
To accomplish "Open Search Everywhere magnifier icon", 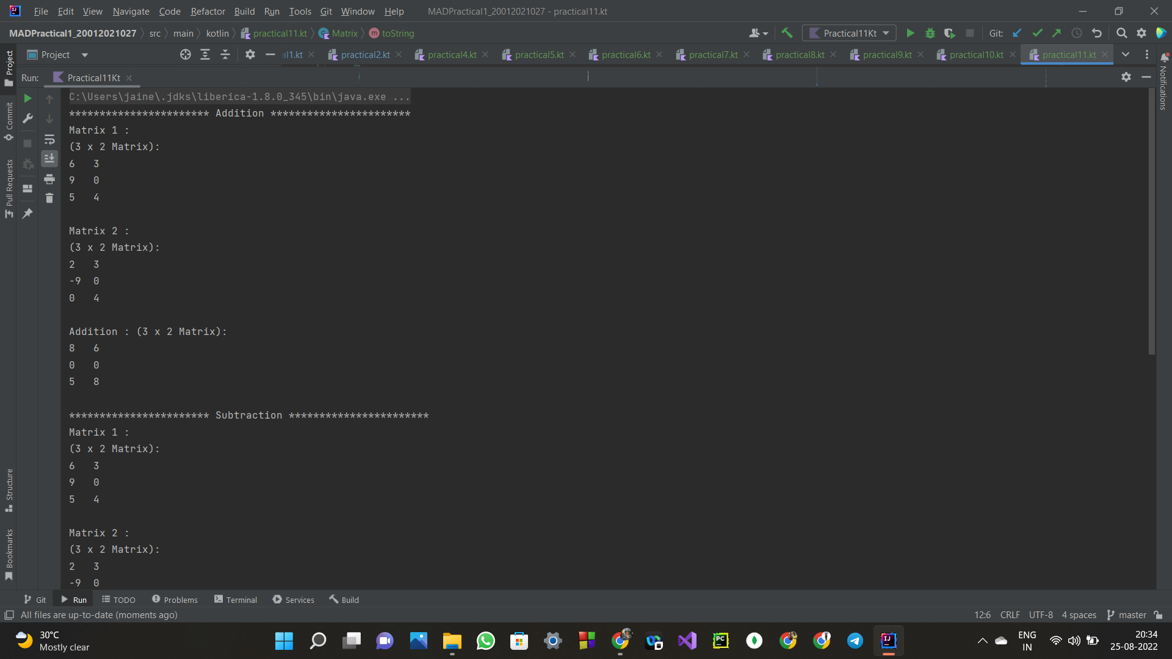I will [1121, 33].
